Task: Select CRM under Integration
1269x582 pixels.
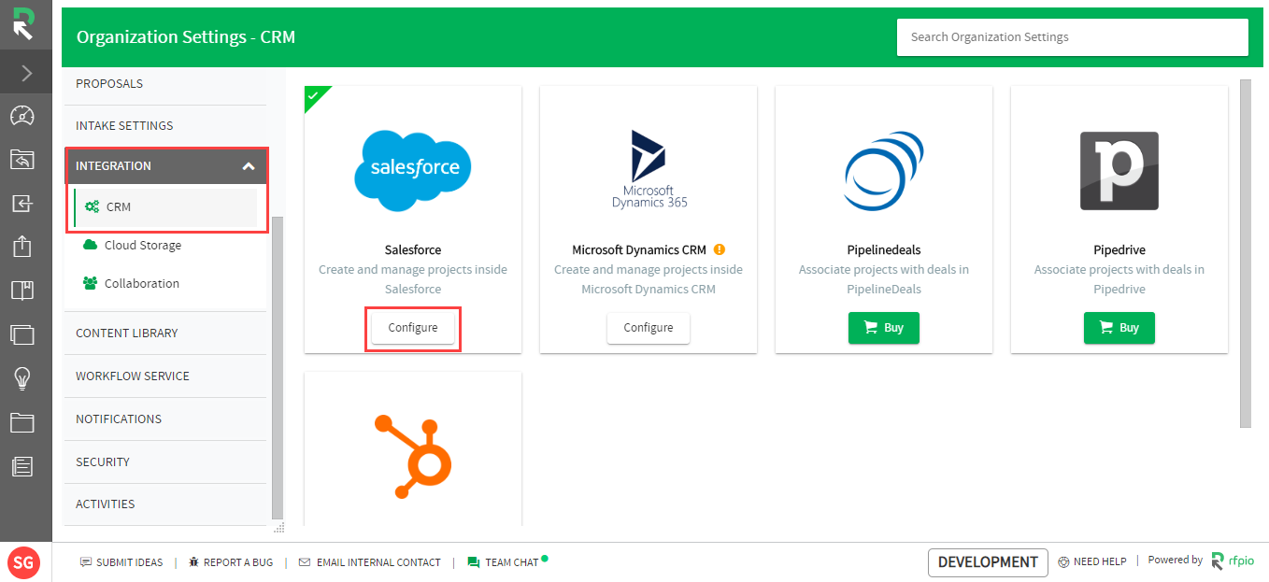Action: coord(165,206)
